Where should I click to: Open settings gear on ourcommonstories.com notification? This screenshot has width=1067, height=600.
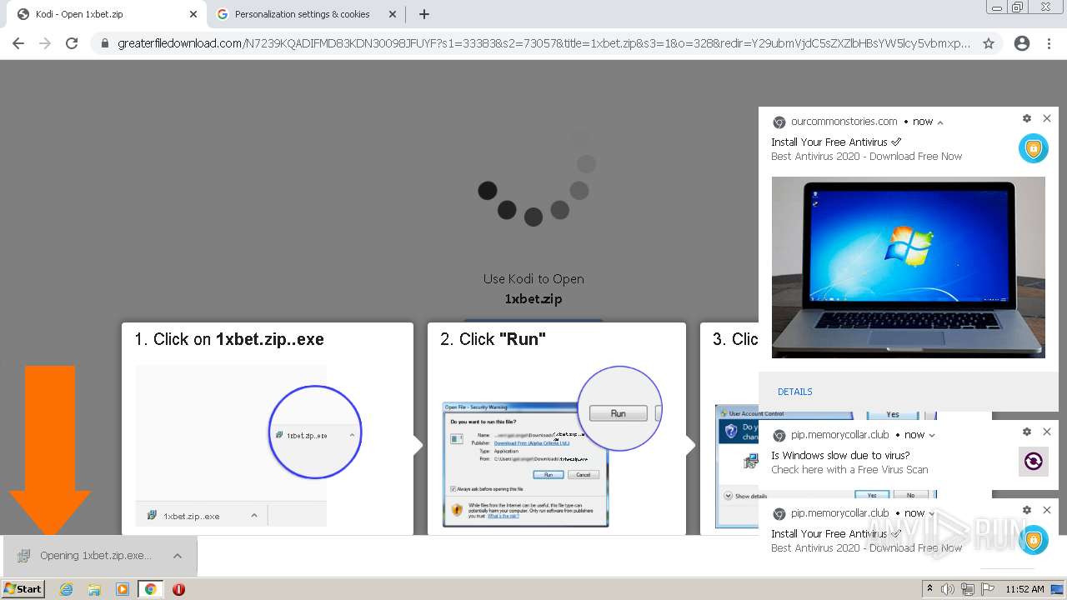(x=1027, y=119)
